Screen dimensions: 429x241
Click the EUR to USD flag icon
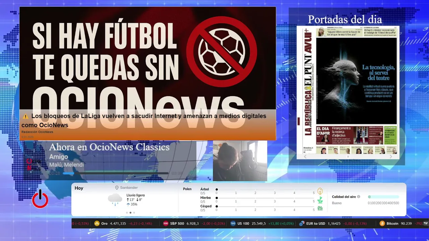coord(302,223)
